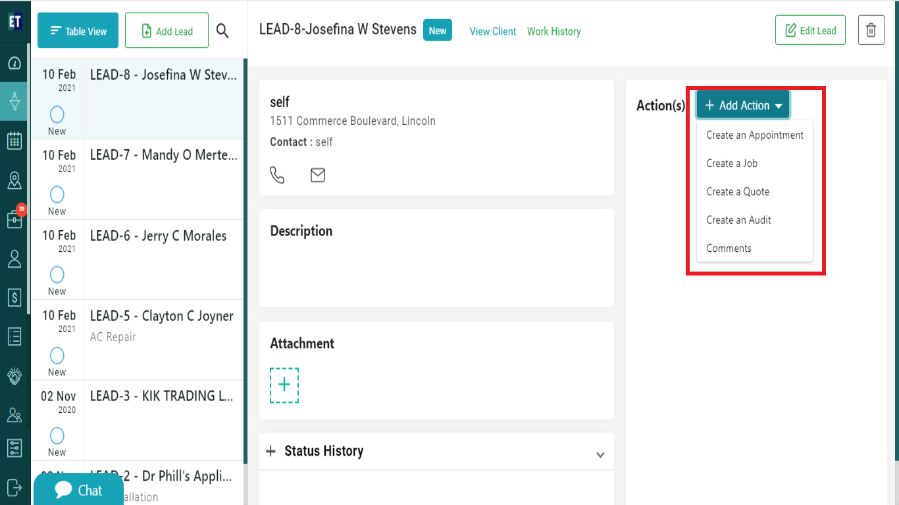Image resolution: width=899 pixels, height=505 pixels.
Task: Click the AC Repair text under LEAD-5
Action: click(113, 337)
